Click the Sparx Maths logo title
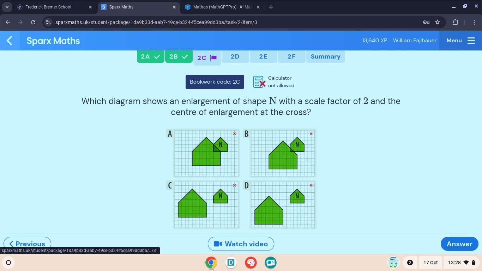 pyautogui.click(x=53, y=41)
